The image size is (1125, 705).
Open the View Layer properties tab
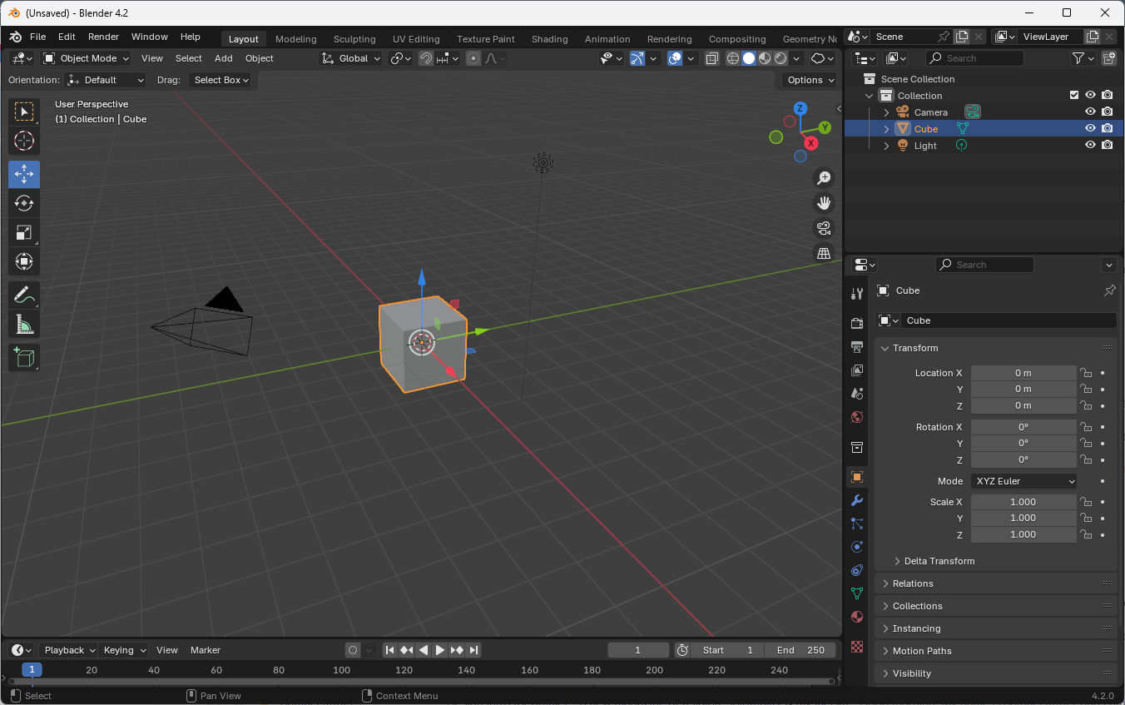tap(857, 370)
